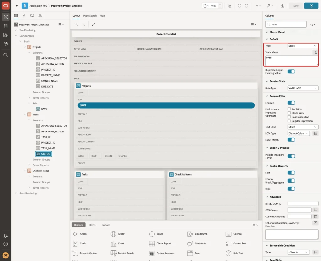Switch to the Page Search tab
Image resolution: width=321 pixels, height=261 pixels.
coord(90,16)
